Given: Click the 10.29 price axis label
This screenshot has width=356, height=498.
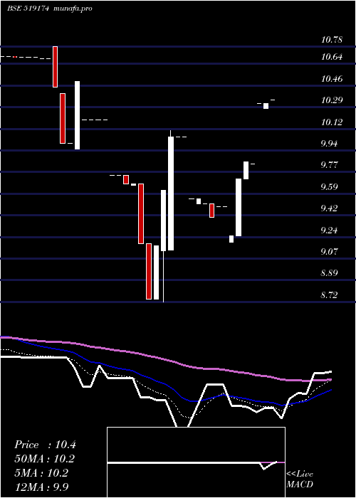Looking at the screenshot, I should (x=332, y=100).
